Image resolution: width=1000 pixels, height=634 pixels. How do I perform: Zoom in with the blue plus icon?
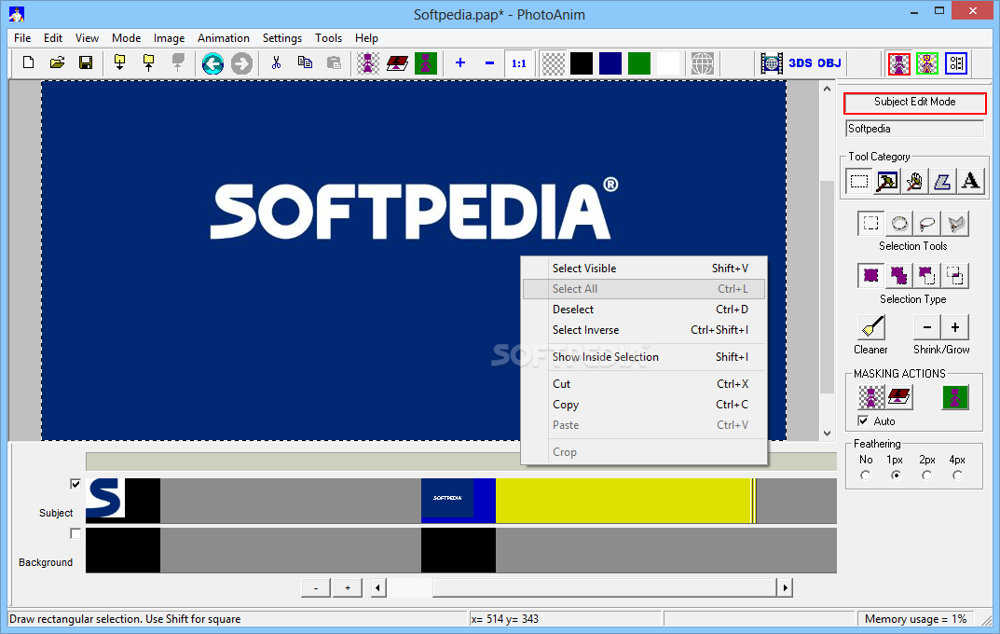460,62
